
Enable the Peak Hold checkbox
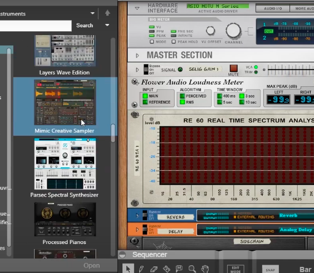tap(173, 42)
